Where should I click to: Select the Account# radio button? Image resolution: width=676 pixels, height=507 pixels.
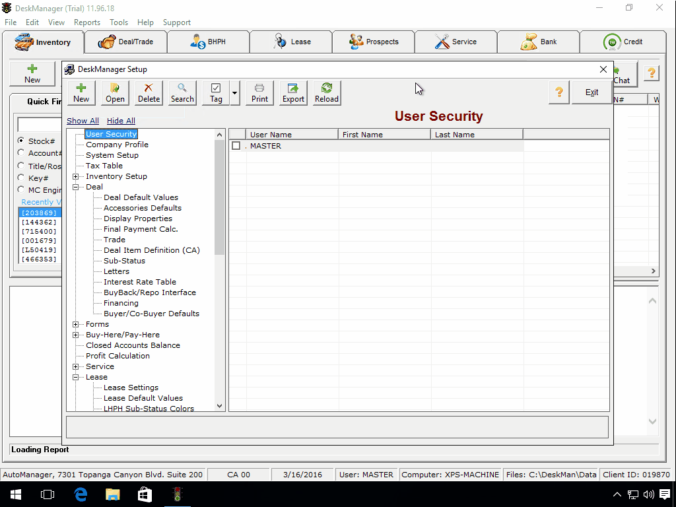pyautogui.click(x=20, y=152)
